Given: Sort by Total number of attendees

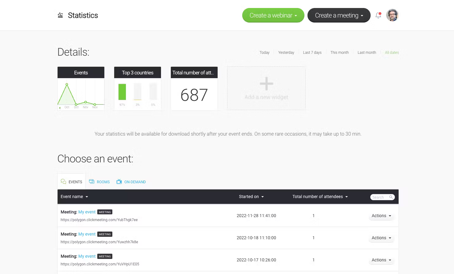Looking at the screenshot, I should (320, 197).
